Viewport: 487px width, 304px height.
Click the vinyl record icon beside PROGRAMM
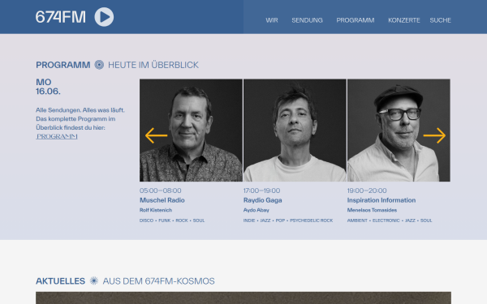click(99, 65)
